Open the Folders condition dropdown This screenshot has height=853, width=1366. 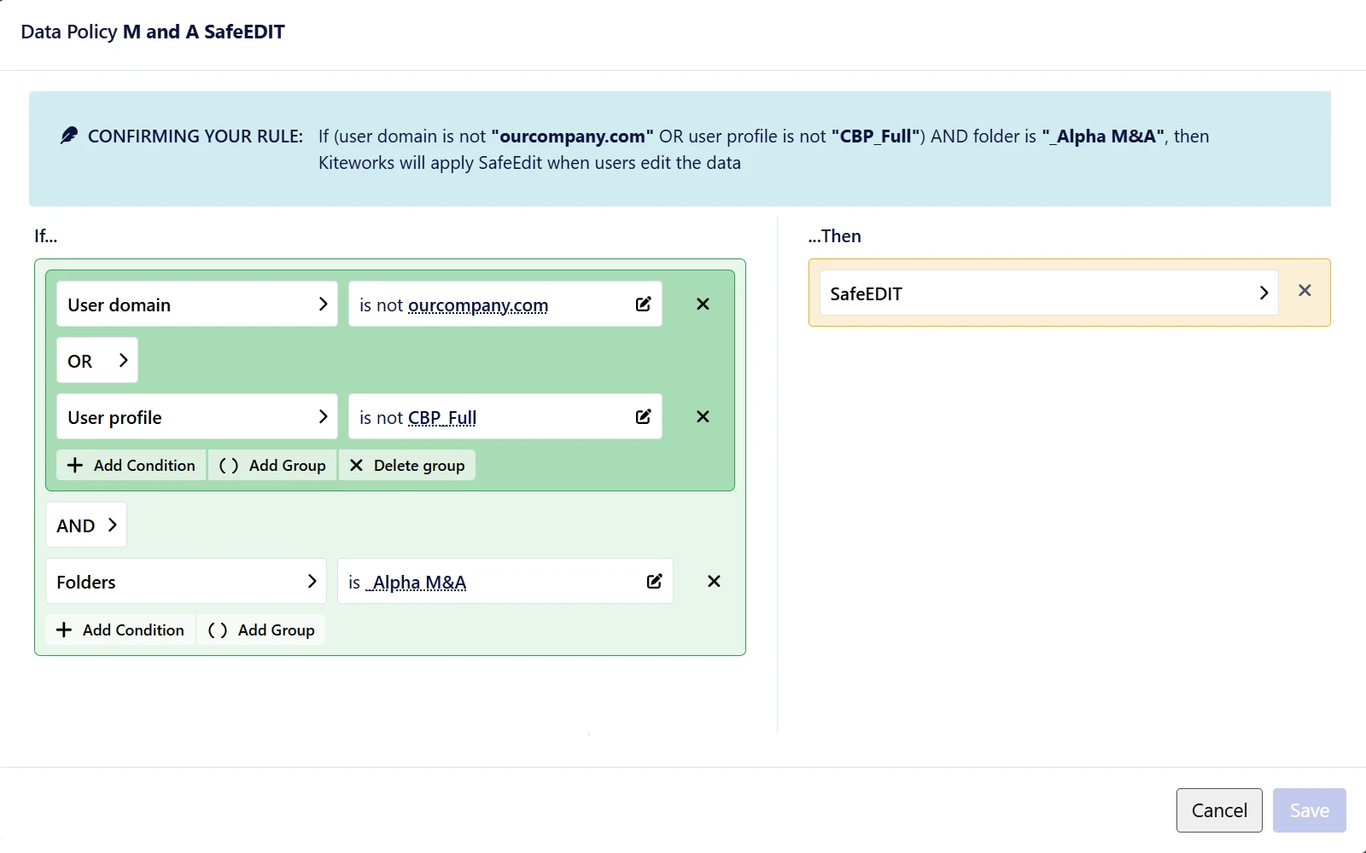point(186,581)
